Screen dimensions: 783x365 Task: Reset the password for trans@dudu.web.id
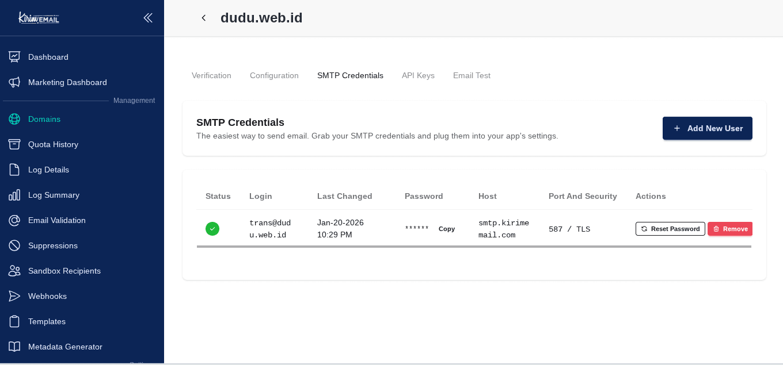[670, 229]
